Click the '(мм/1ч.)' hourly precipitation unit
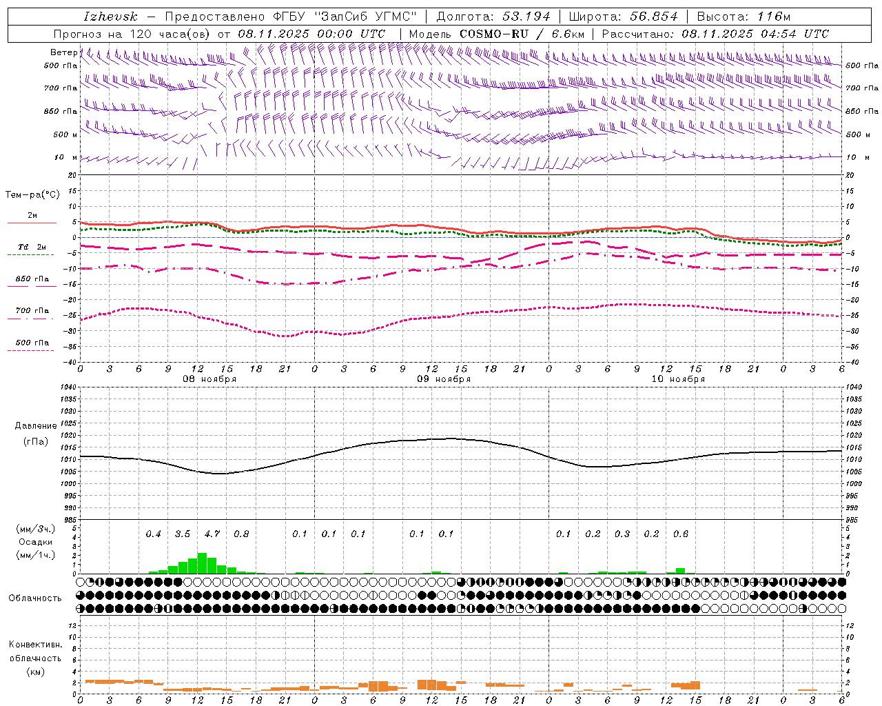The width and height of the screenshot is (882, 706). click(35, 555)
